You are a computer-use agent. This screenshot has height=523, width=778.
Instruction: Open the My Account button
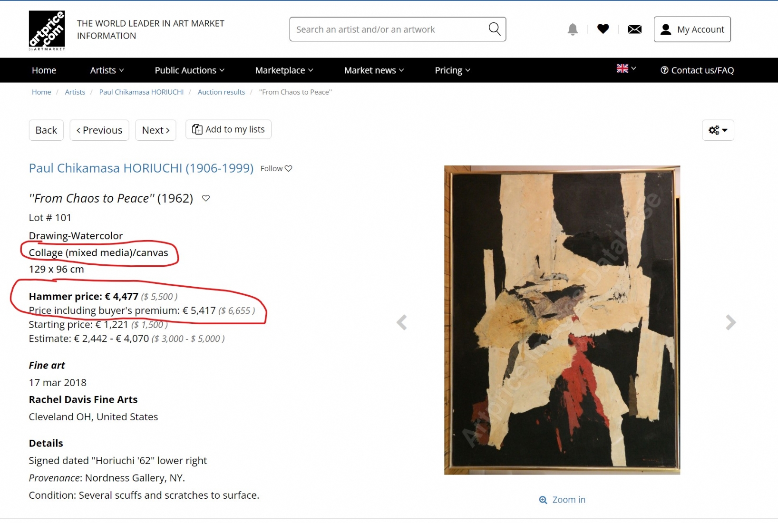coord(692,29)
